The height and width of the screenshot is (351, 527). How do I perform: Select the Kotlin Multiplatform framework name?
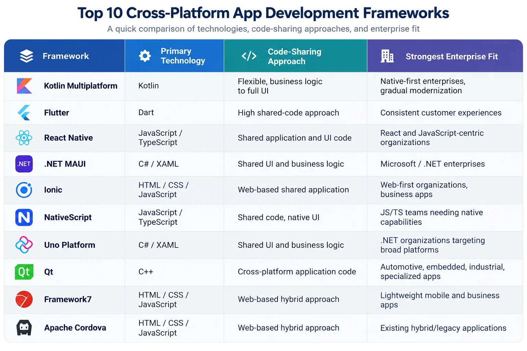coord(81,86)
